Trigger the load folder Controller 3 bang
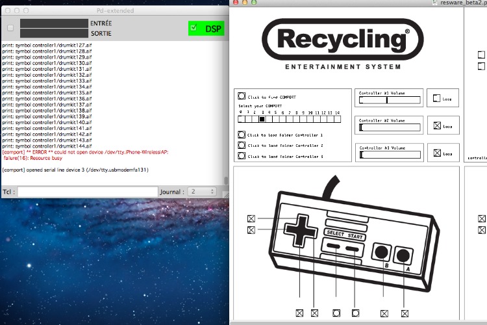Viewport: 487px width, 325px height. (242, 156)
